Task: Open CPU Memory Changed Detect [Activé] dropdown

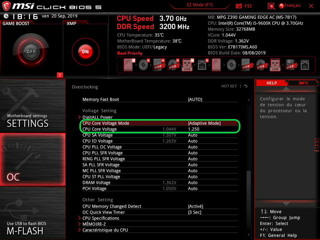Action: (196, 206)
